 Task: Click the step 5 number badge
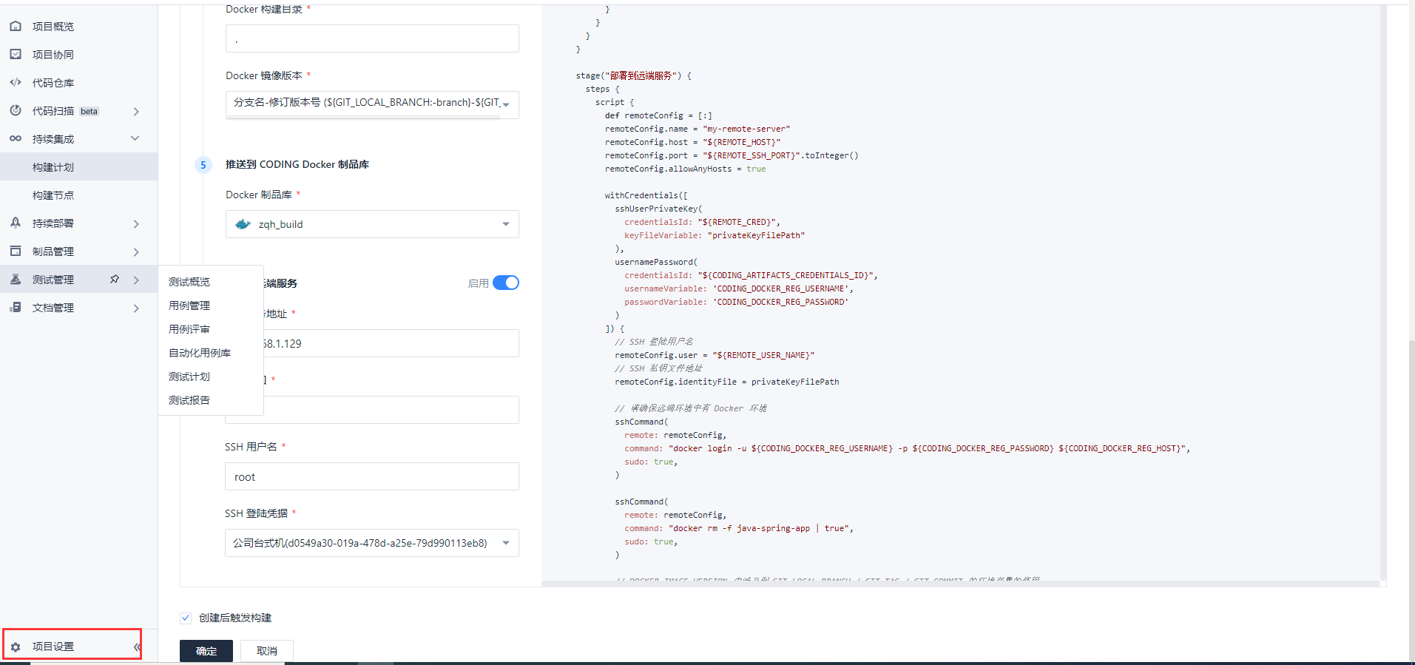(x=203, y=165)
